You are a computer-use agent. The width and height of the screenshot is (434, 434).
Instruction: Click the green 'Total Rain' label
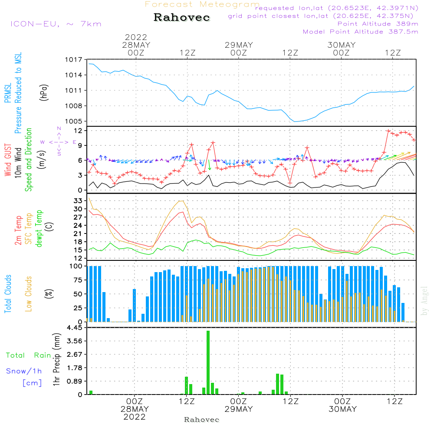point(29,355)
